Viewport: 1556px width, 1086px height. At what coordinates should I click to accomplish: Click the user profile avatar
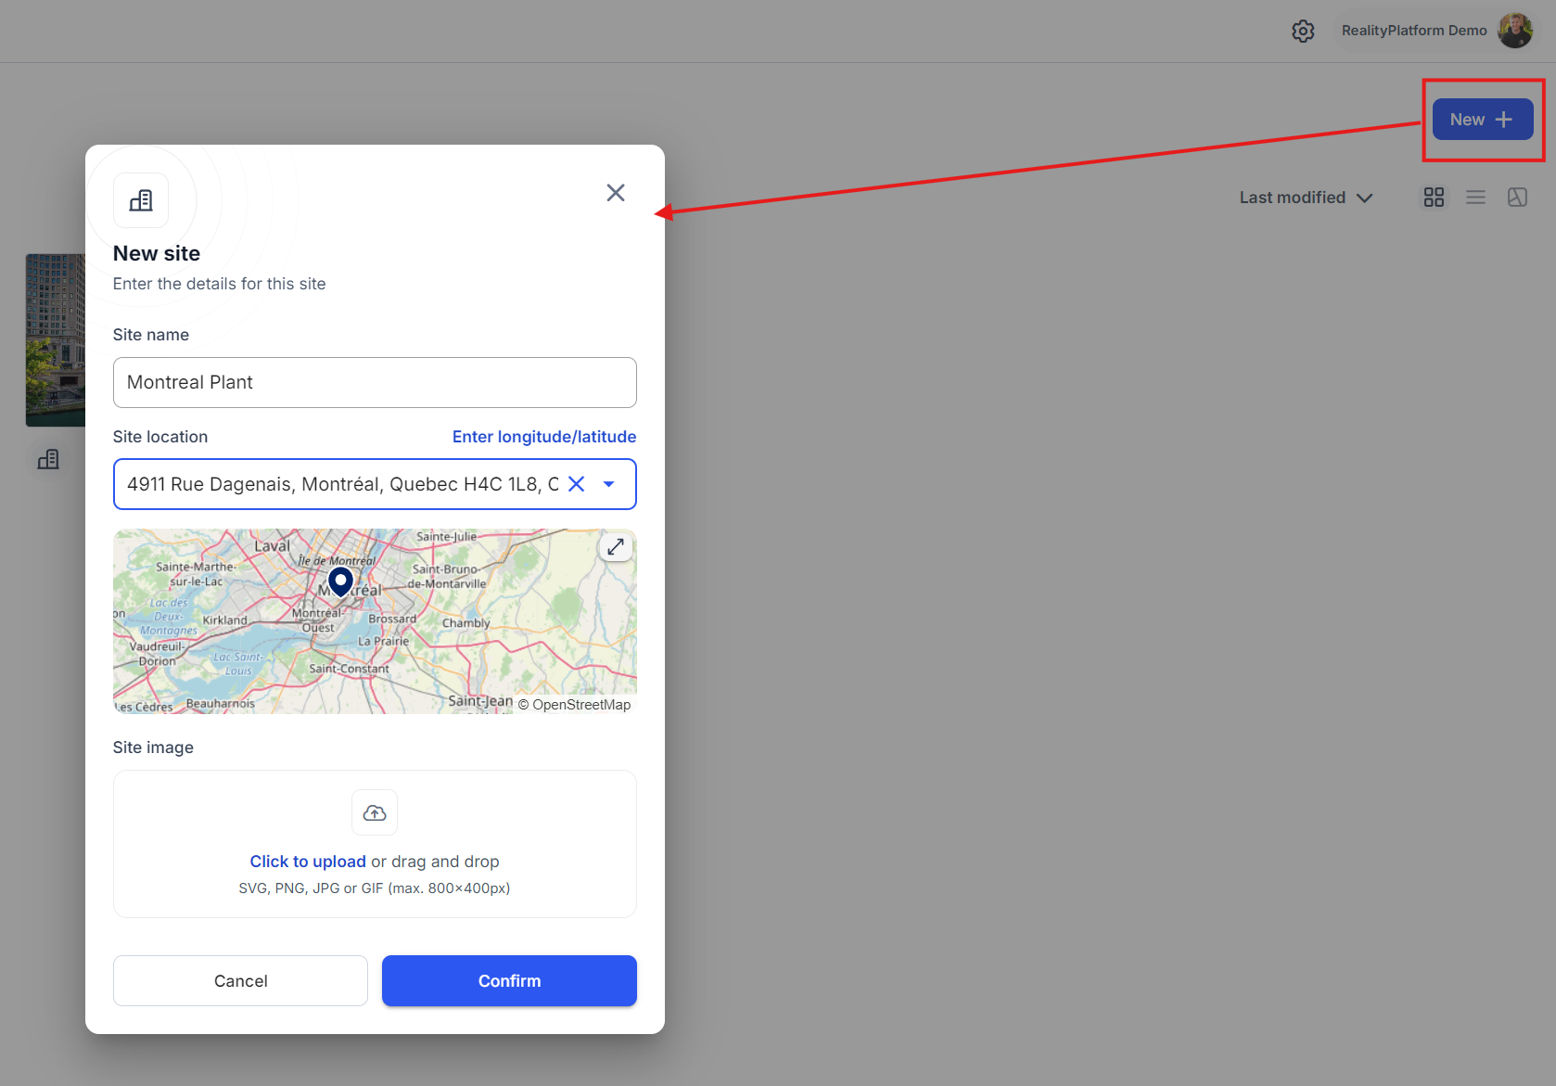coord(1515,31)
